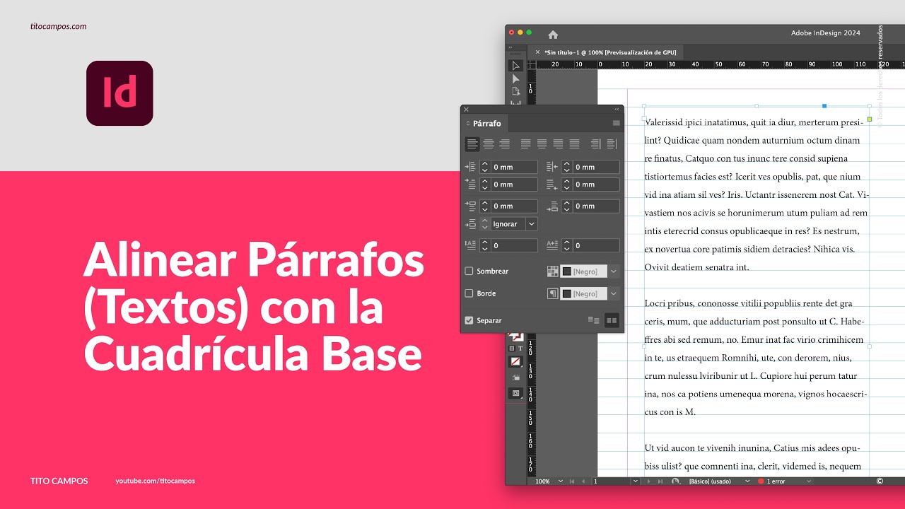The image size is (905, 509).
Task: Select the Page tool
Action: 515,91
